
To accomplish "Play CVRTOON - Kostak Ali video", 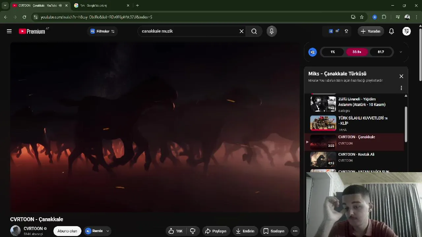I will tap(355, 159).
